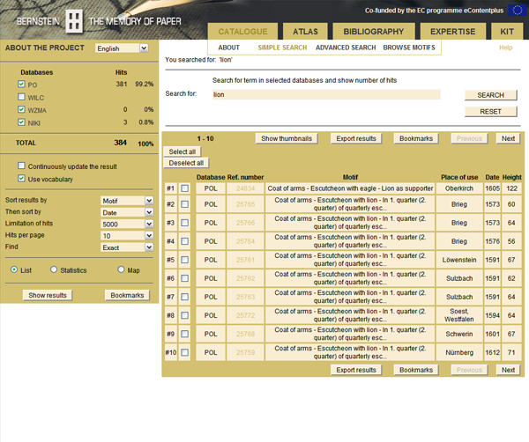The height and width of the screenshot is (442, 529).
Task: Toggle Continuously update the result
Action: coord(22,166)
